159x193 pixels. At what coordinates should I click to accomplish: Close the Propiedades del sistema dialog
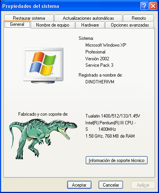[153, 6]
